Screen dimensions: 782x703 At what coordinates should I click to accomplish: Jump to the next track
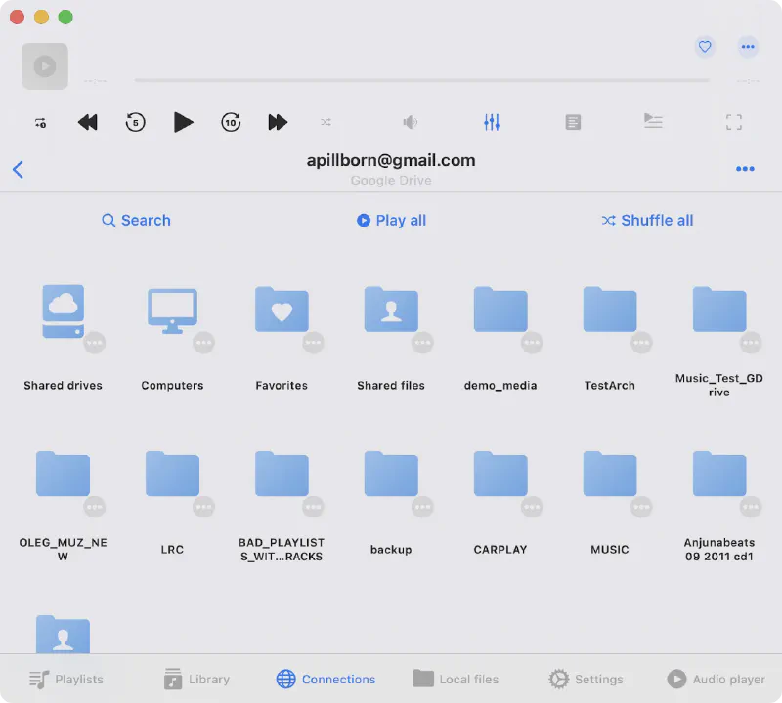(x=278, y=122)
